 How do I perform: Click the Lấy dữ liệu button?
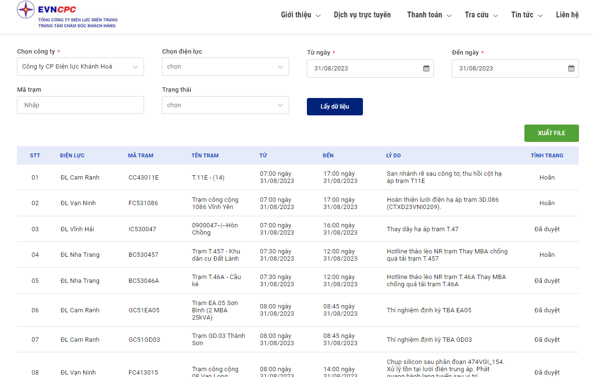[x=335, y=107]
